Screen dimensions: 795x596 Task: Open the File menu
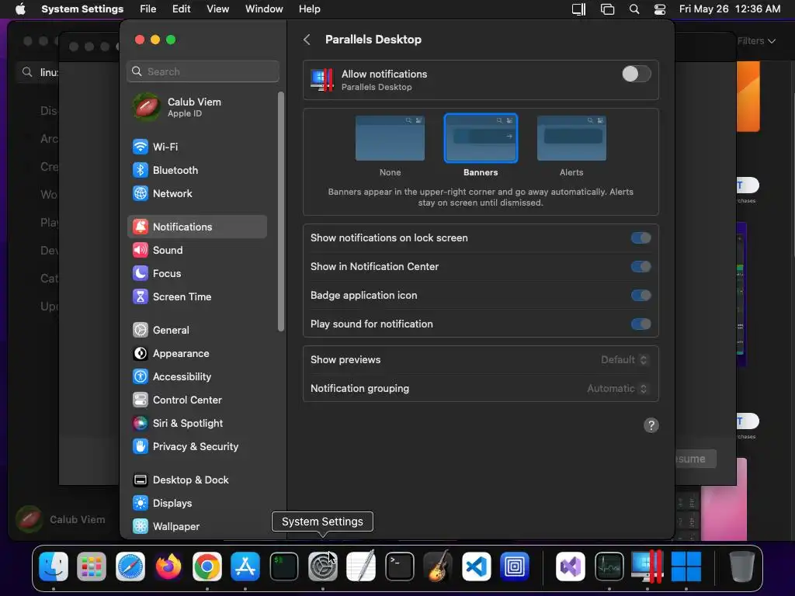tap(148, 9)
